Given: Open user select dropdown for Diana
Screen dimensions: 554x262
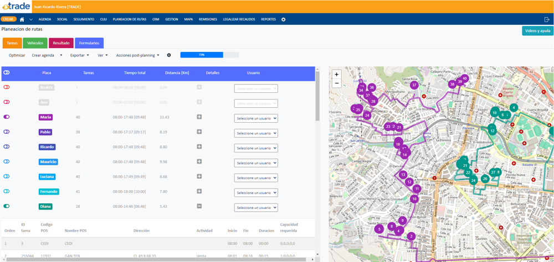Looking at the screenshot, I should coord(256,208).
